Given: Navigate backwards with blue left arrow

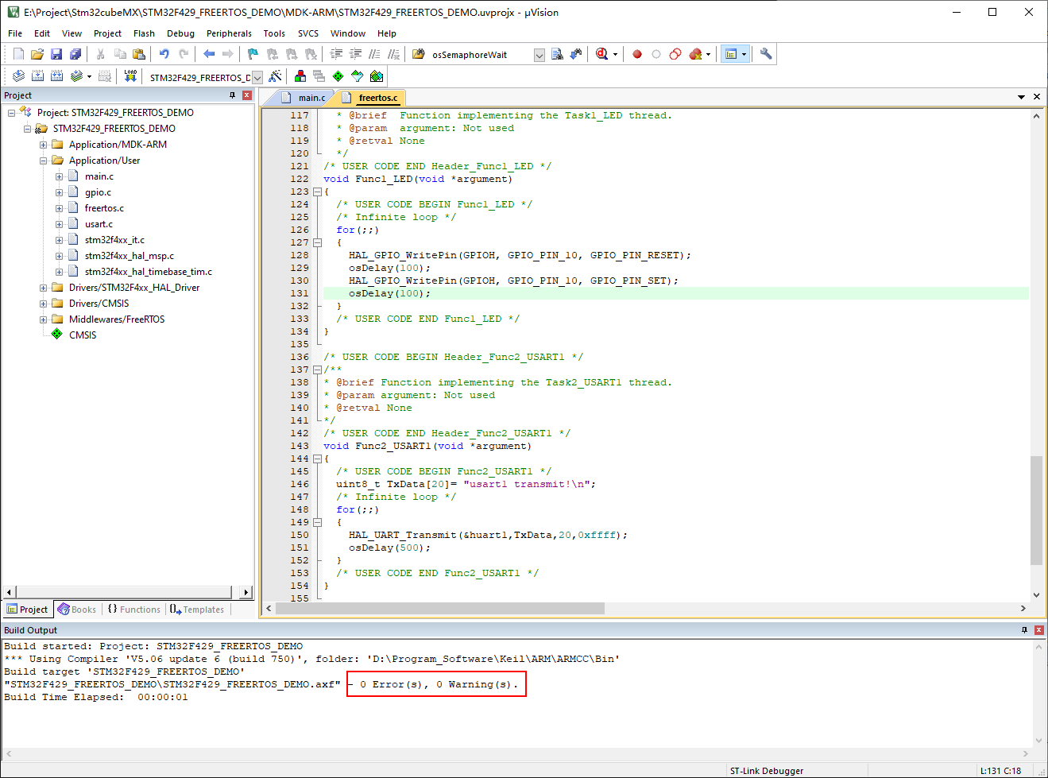Looking at the screenshot, I should click(209, 54).
